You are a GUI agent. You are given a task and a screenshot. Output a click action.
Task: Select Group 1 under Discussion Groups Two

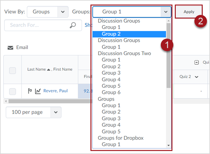111,60
